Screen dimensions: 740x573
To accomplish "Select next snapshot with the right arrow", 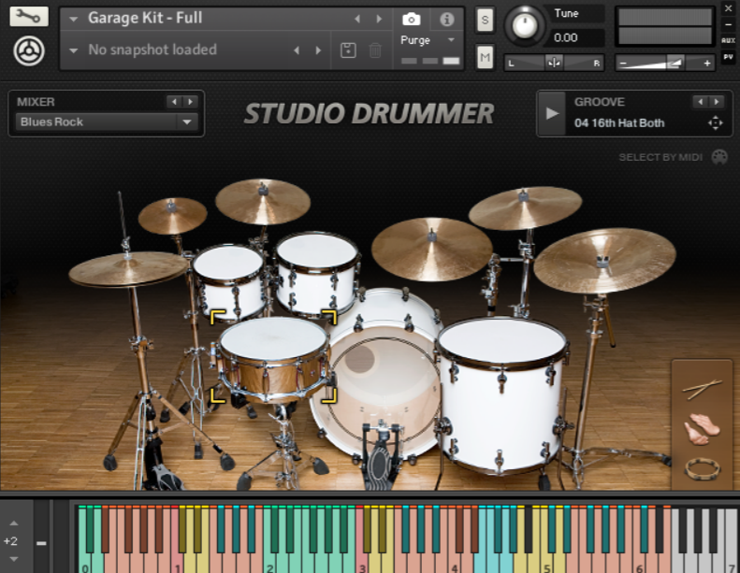I will (318, 50).
